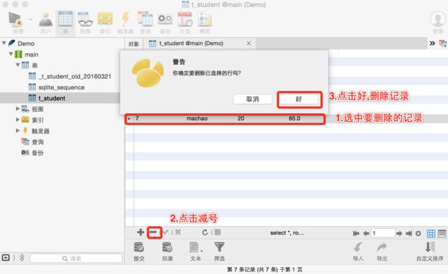Click the '85.0' score cell
Screen dimensions: 448x274
point(294,119)
